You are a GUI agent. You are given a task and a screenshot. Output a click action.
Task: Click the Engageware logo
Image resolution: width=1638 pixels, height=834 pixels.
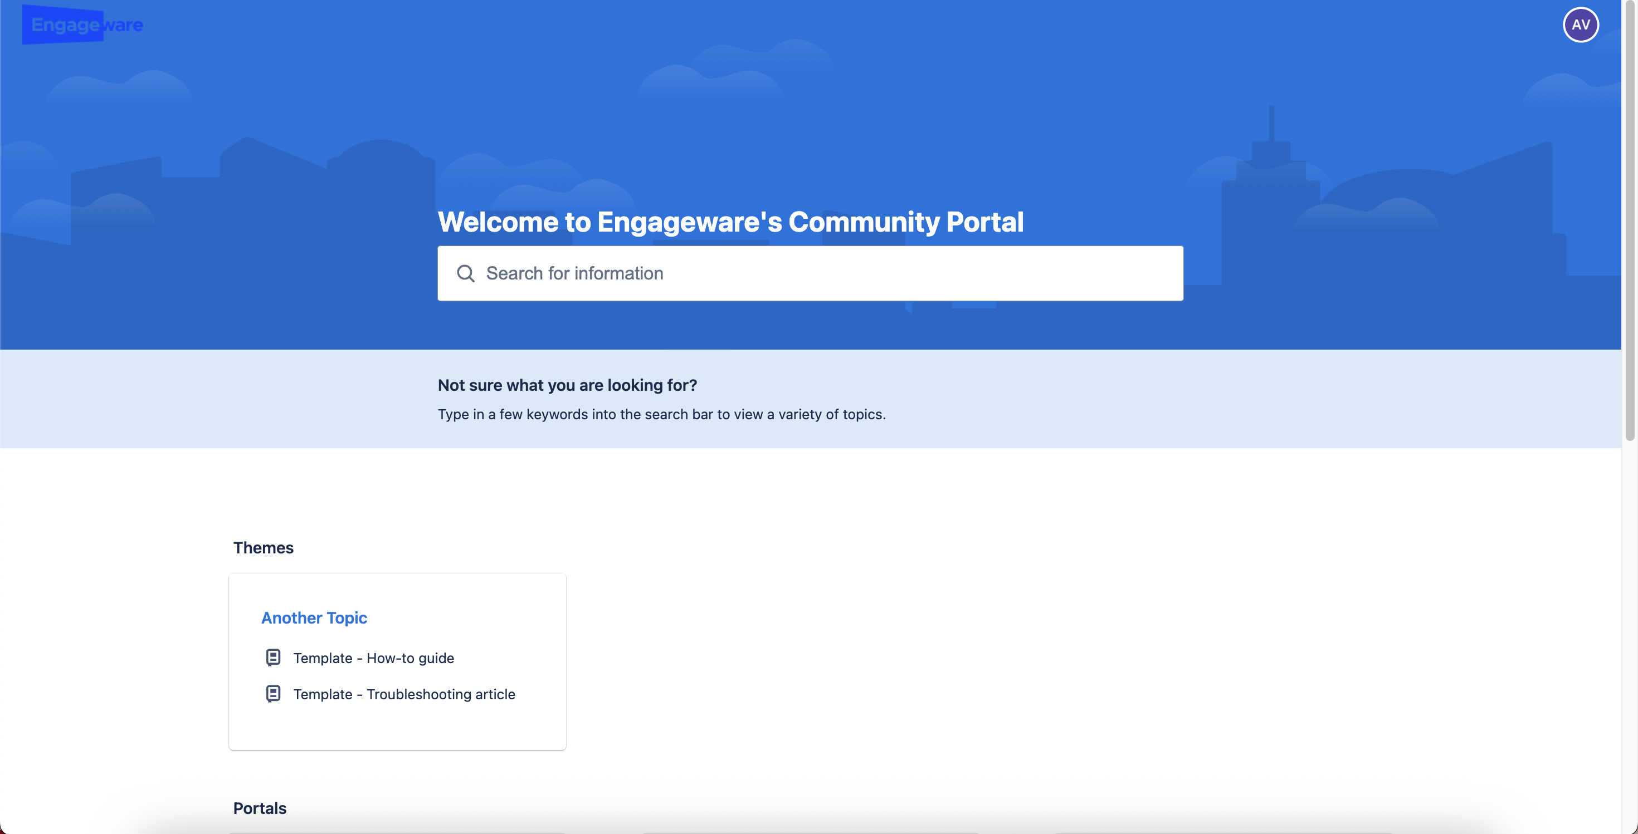point(82,24)
